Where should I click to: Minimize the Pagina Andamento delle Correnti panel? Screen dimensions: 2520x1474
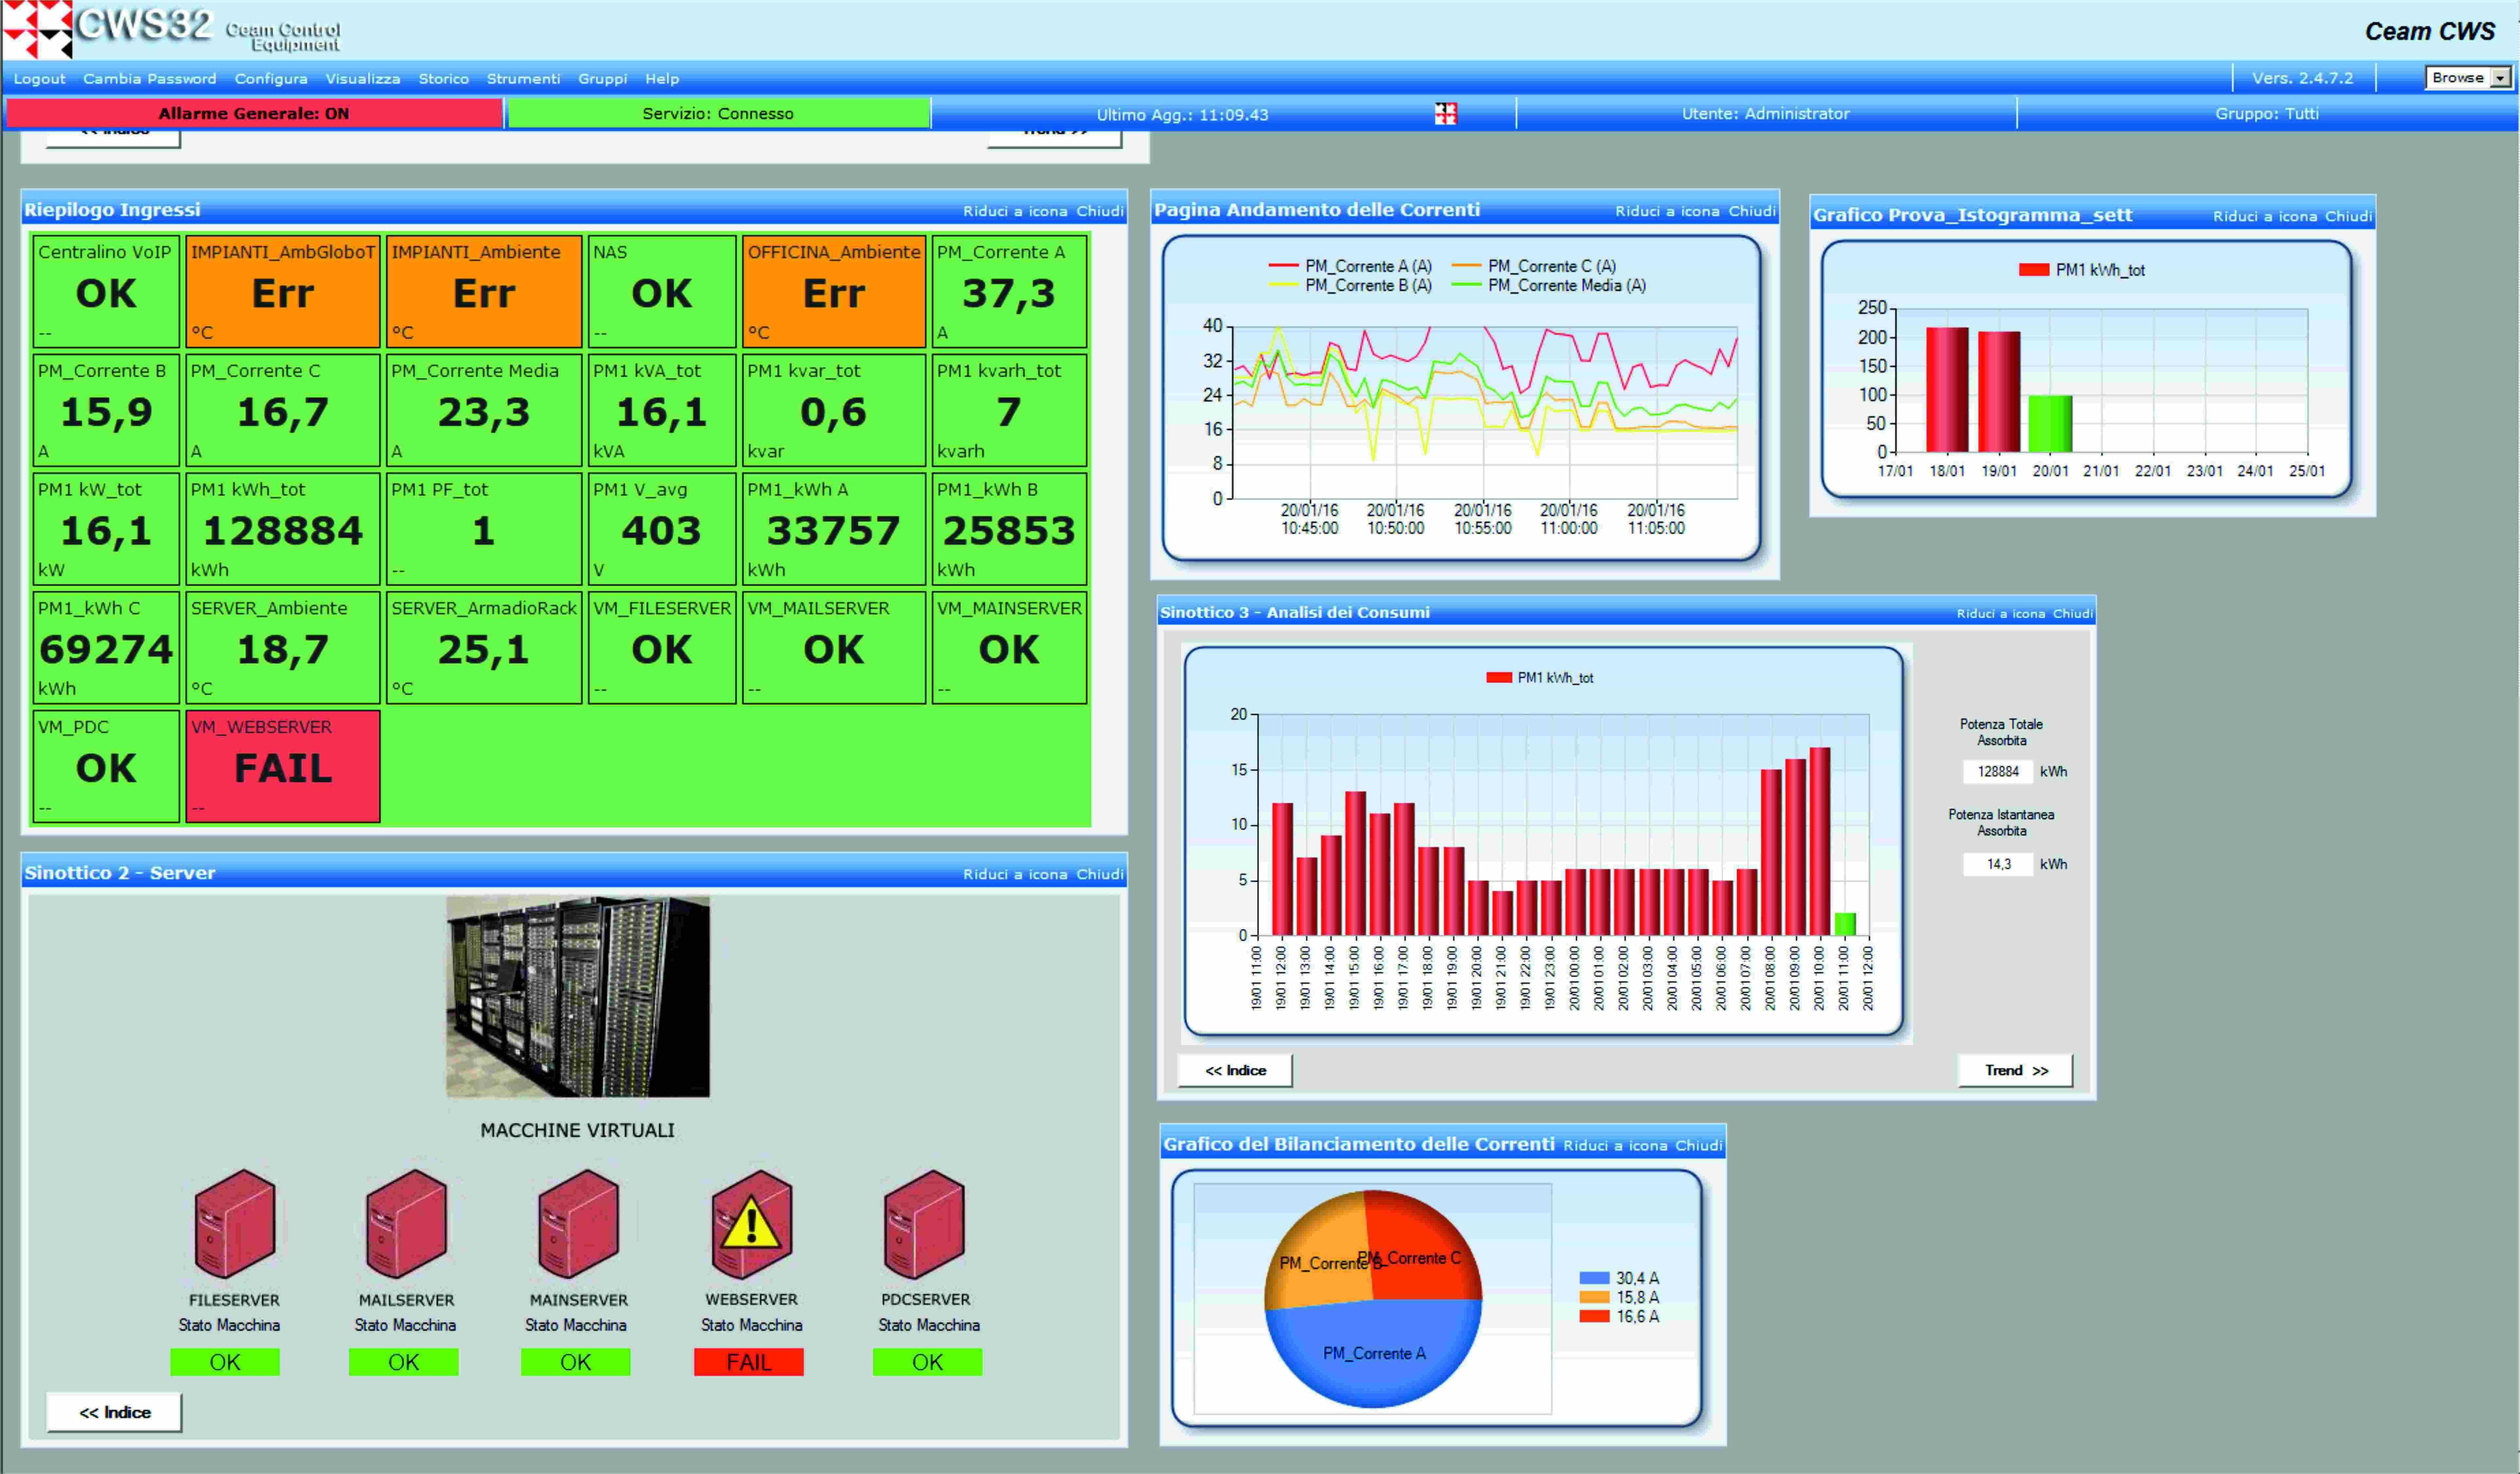point(1667,211)
